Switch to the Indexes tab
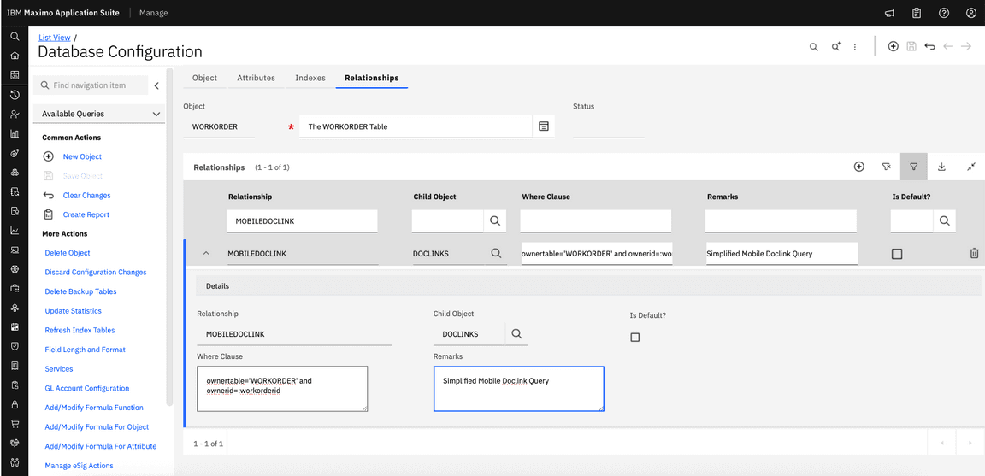Image resolution: width=985 pixels, height=476 pixels. click(x=310, y=78)
